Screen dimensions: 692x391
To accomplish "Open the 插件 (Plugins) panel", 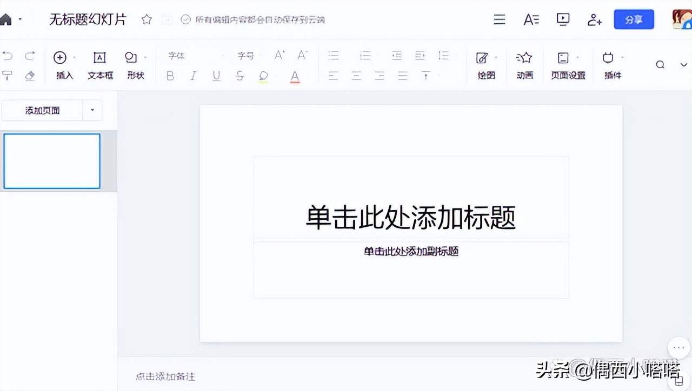I will point(608,57).
